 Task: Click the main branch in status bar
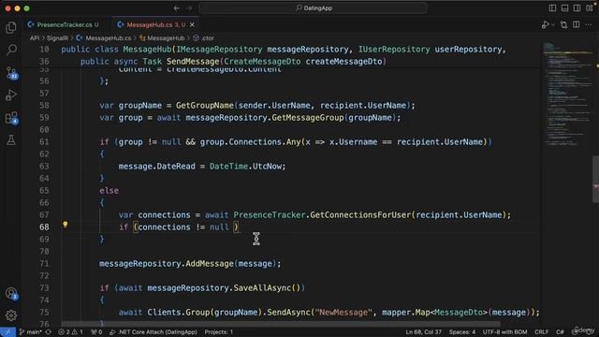tap(31, 332)
